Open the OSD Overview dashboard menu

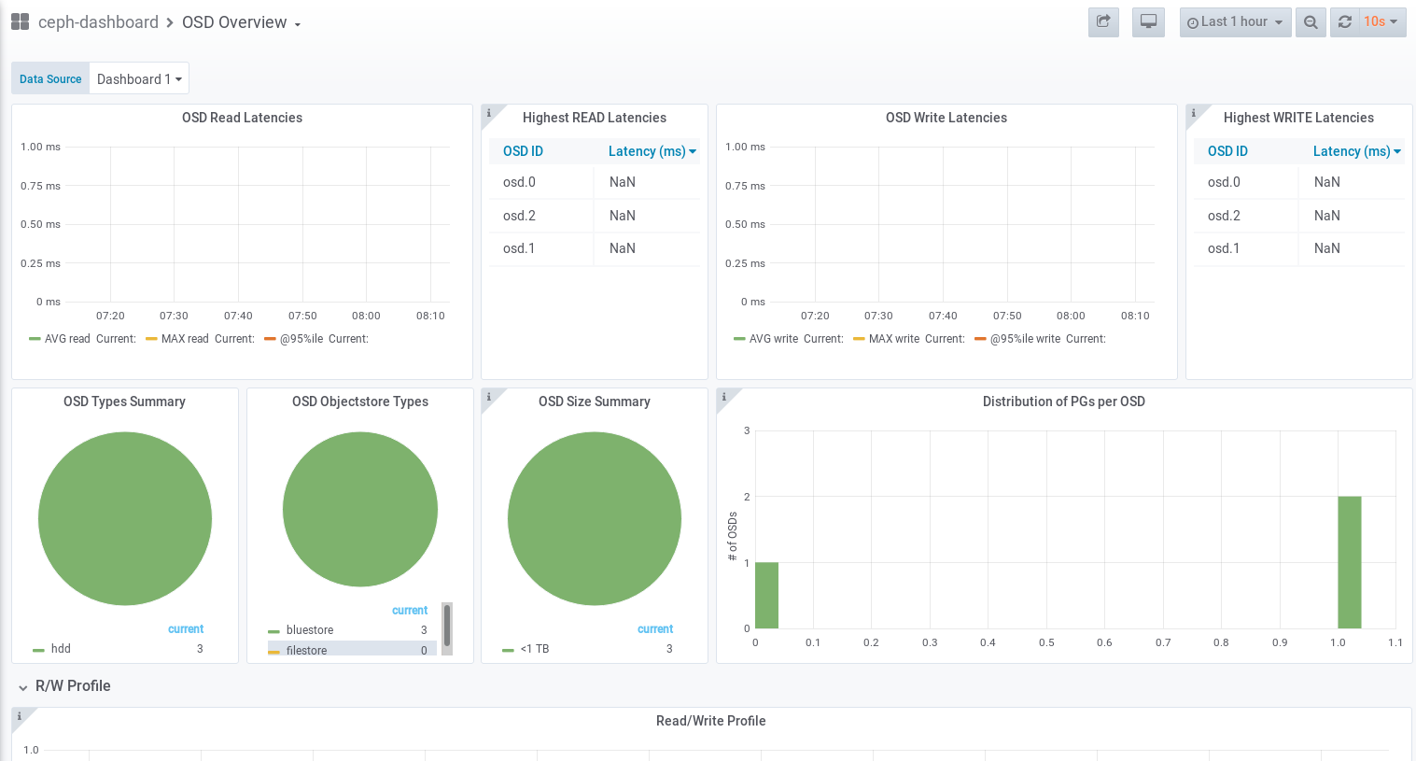pos(241,22)
